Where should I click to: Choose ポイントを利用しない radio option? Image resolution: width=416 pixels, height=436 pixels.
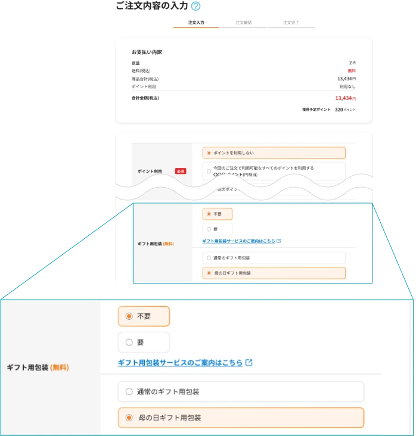pos(275,153)
